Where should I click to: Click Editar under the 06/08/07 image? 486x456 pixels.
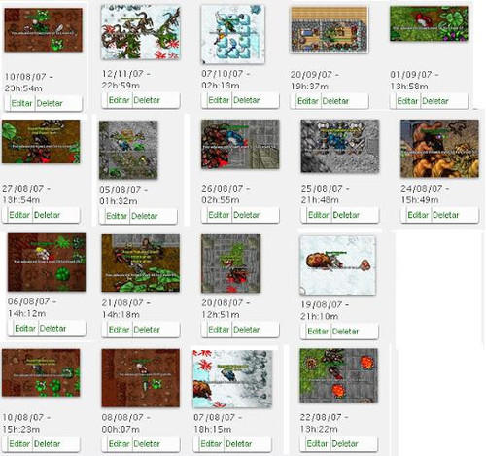point(25,328)
